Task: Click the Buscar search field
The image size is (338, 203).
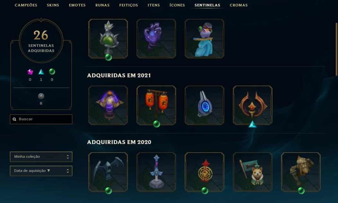Action: (x=41, y=119)
